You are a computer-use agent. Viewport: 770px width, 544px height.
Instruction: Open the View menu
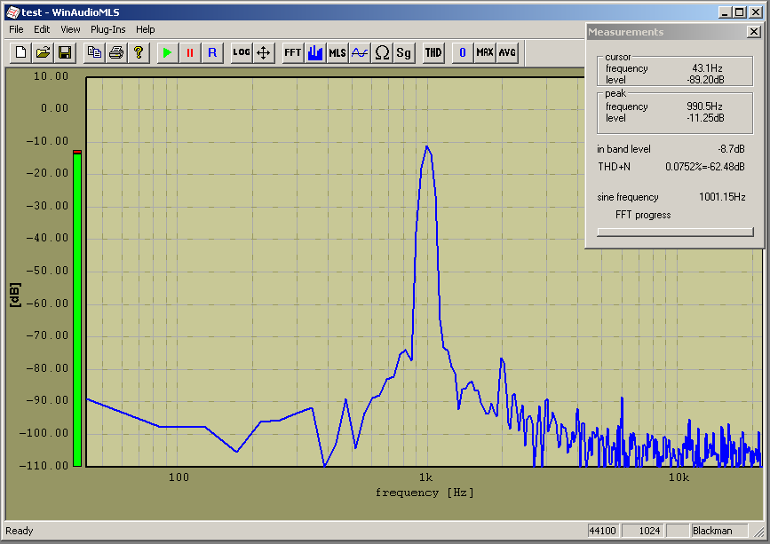pyautogui.click(x=70, y=29)
